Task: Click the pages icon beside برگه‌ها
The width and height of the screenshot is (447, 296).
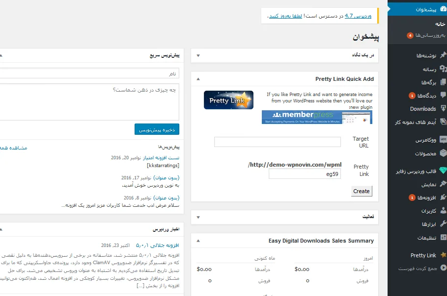Action: [443, 82]
